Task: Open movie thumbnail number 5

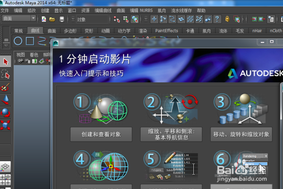Action: click(x=171, y=166)
